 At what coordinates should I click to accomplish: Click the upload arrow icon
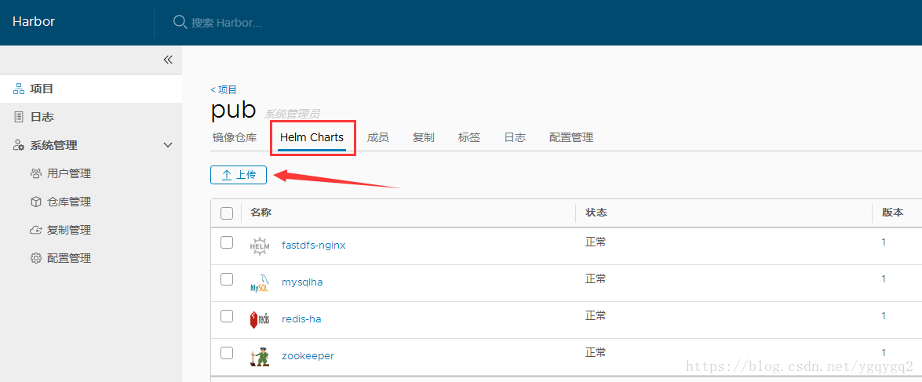[x=227, y=175]
